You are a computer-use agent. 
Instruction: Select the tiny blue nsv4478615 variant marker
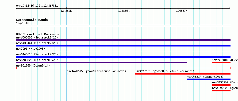[67, 74]
